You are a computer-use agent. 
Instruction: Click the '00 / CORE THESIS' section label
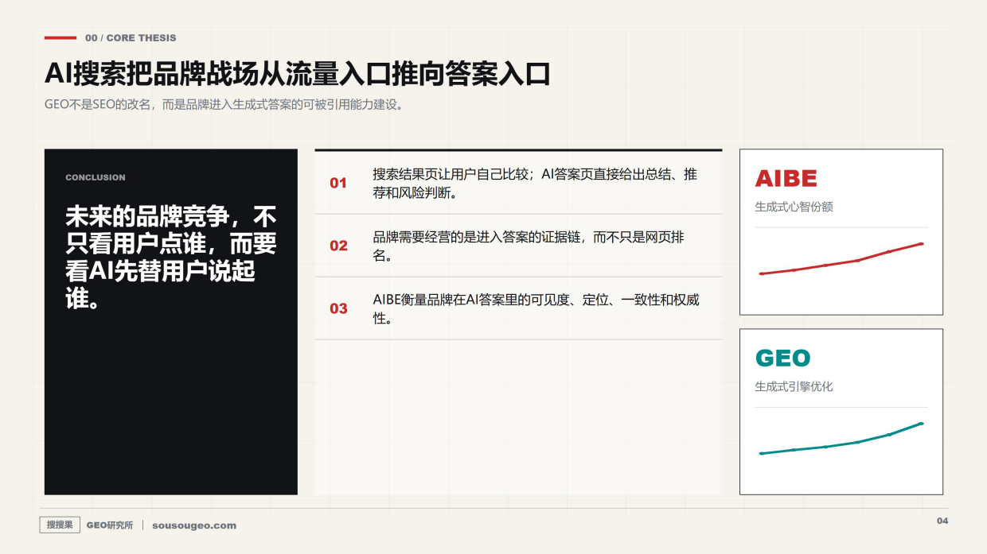131,37
